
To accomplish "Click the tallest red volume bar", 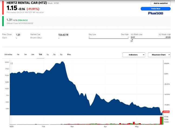I will (x=161, y=120).
